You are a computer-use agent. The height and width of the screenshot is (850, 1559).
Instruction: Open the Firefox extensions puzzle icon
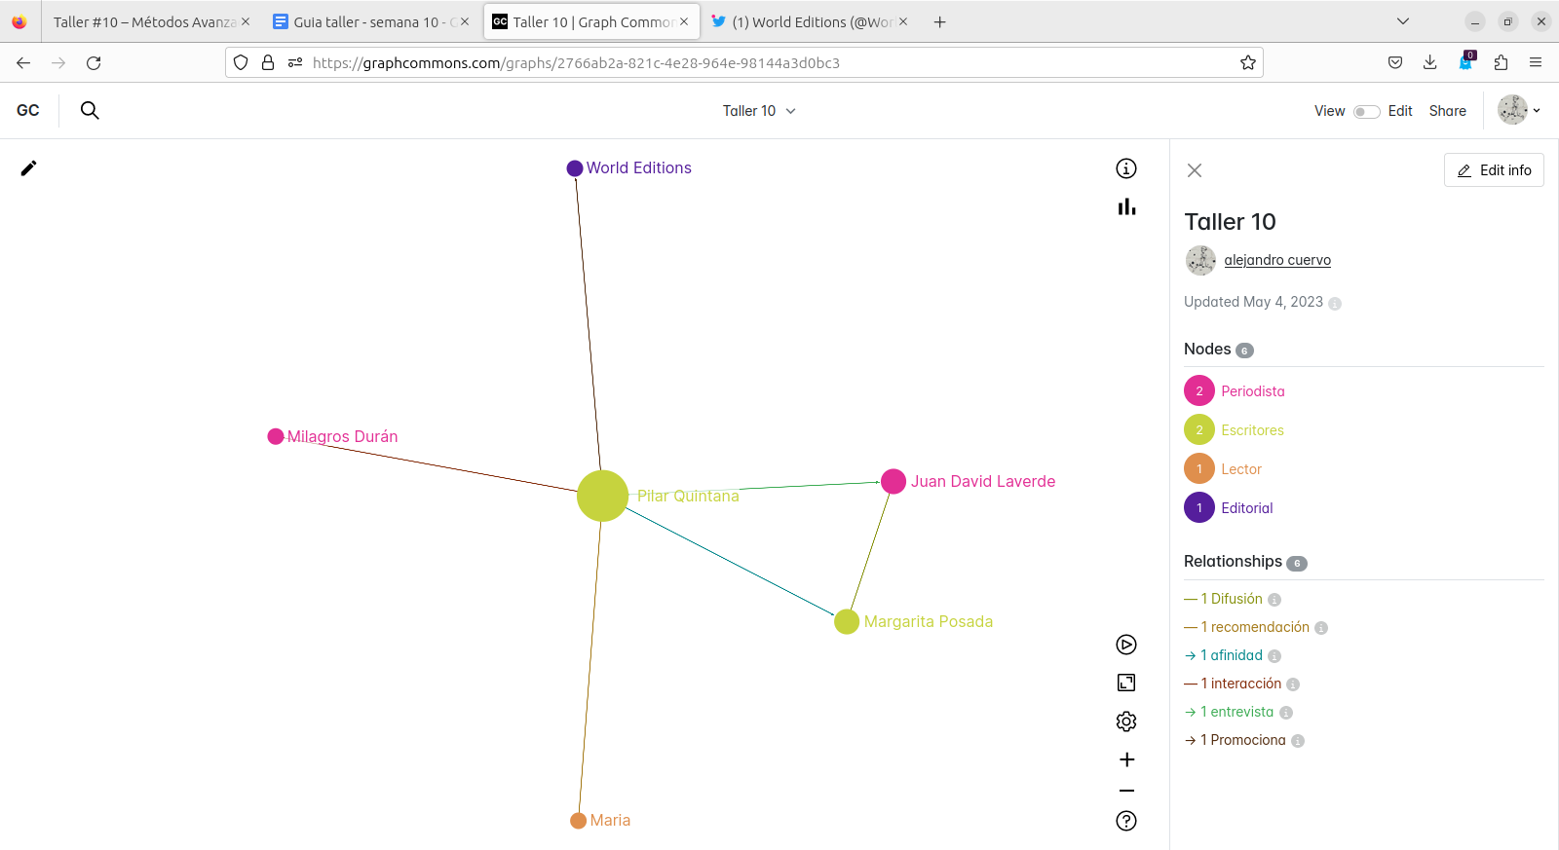(x=1501, y=63)
